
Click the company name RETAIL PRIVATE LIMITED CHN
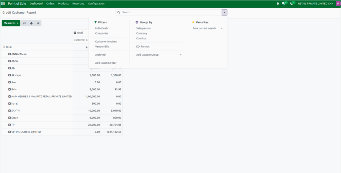coord(316,3)
